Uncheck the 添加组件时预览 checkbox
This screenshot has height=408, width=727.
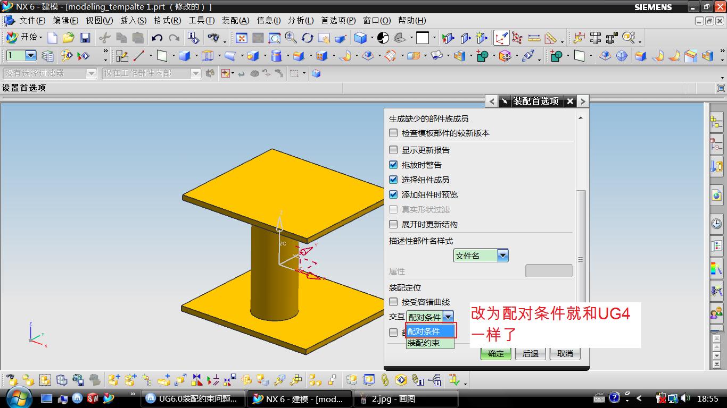pyautogui.click(x=393, y=194)
